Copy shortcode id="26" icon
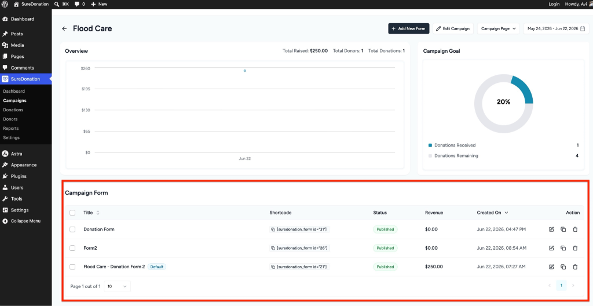 [x=273, y=248]
